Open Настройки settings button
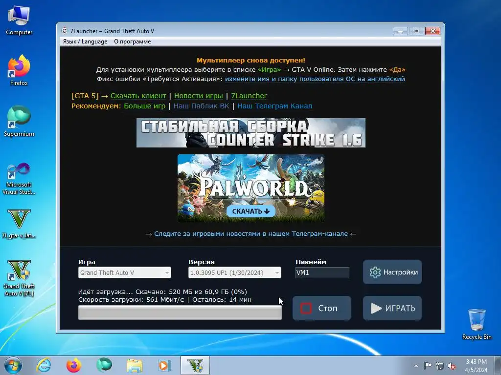 tap(392, 272)
